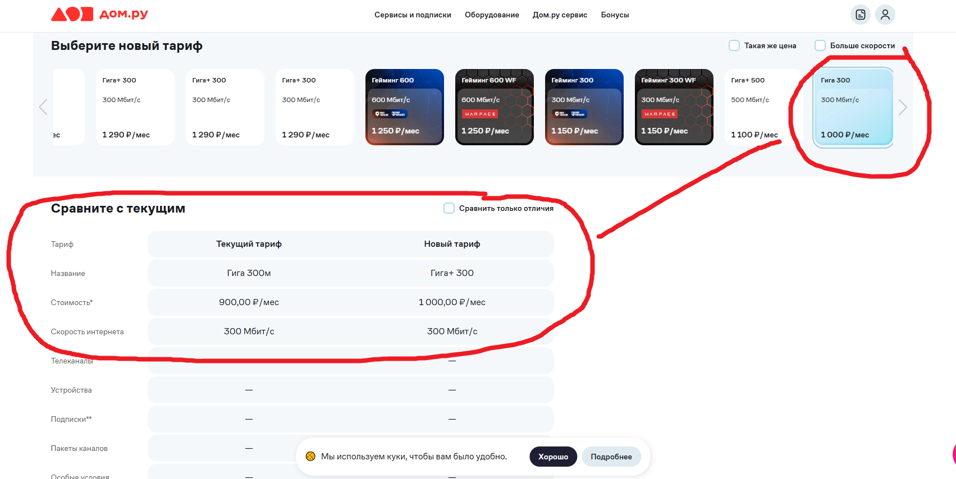The height and width of the screenshot is (479, 956).
Task: Select the Гейминг 300 tariff card
Action: [584, 107]
